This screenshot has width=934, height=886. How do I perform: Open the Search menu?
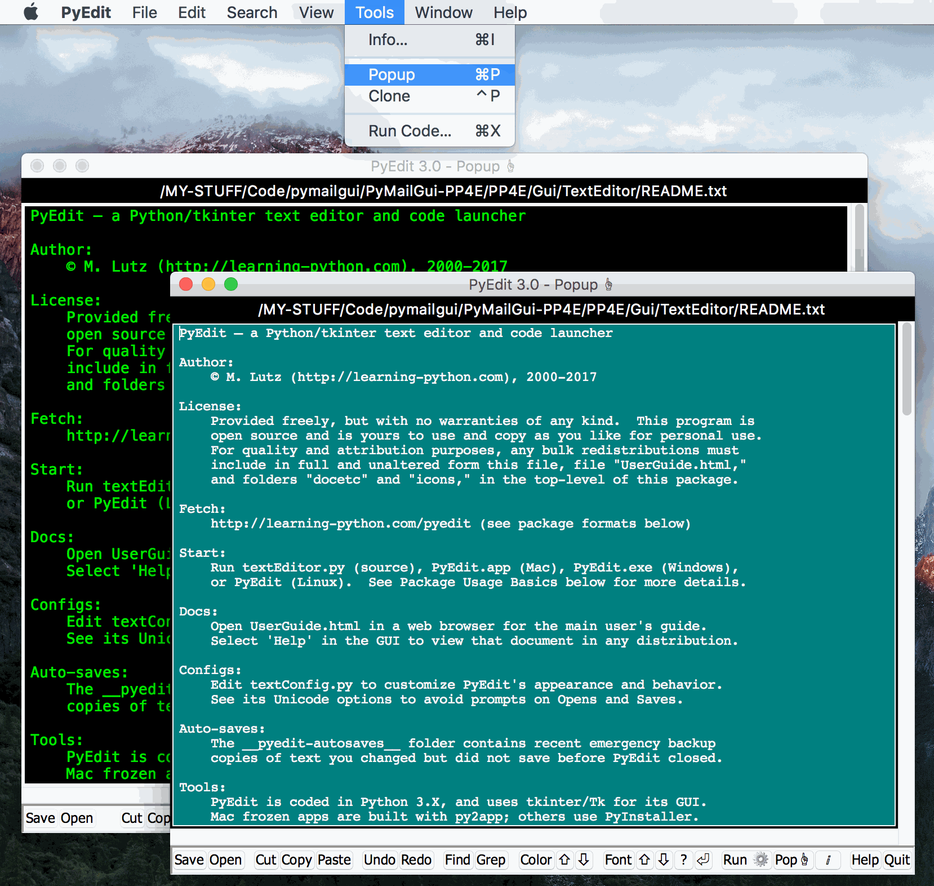click(252, 12)
